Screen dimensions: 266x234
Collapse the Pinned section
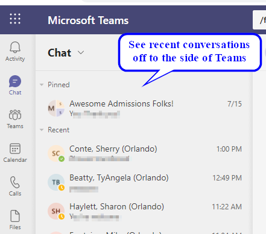pos(42,85)
